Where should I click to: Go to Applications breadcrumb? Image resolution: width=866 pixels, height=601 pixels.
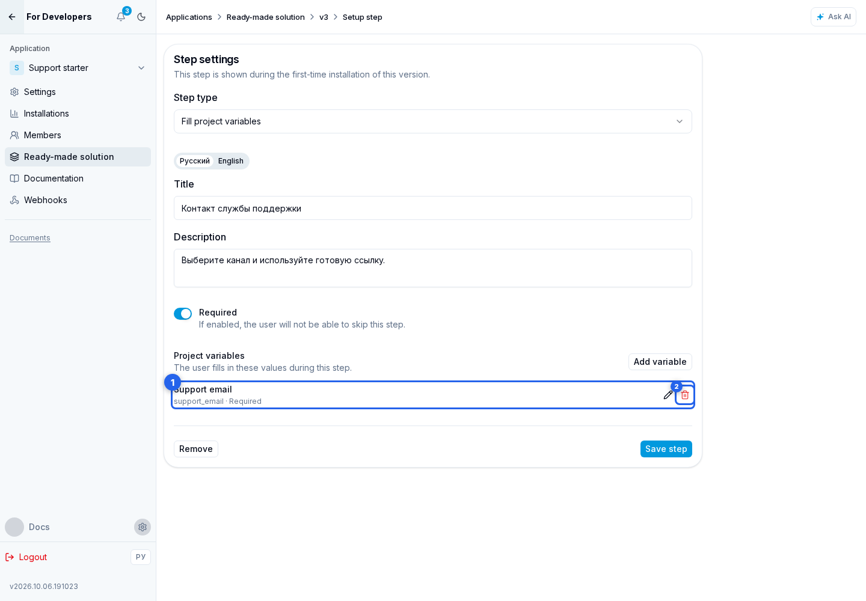tap(189, 17)
